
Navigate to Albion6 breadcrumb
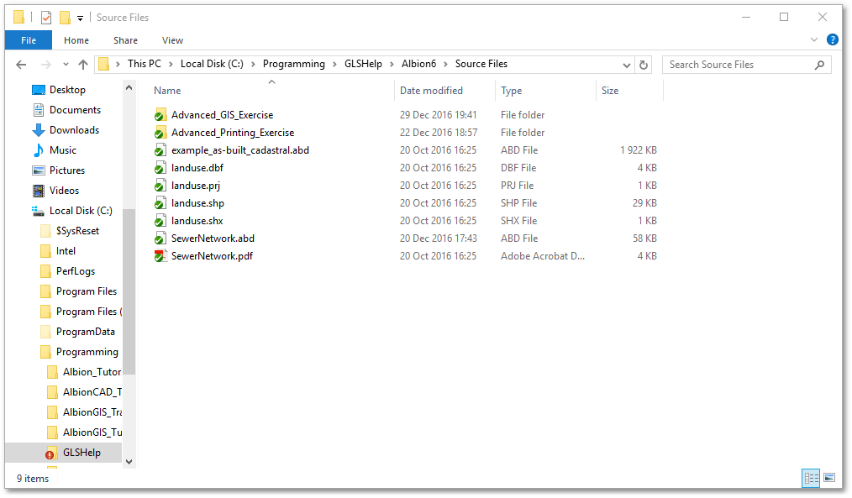(418, 64)
